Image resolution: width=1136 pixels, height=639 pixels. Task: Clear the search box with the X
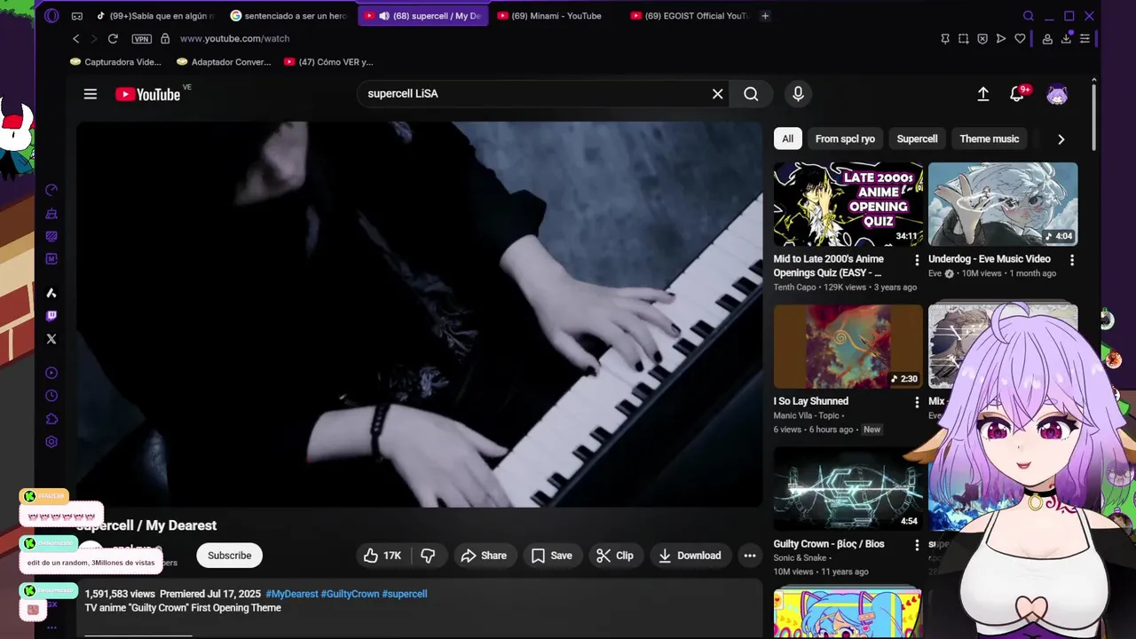[x=717, y=94]
